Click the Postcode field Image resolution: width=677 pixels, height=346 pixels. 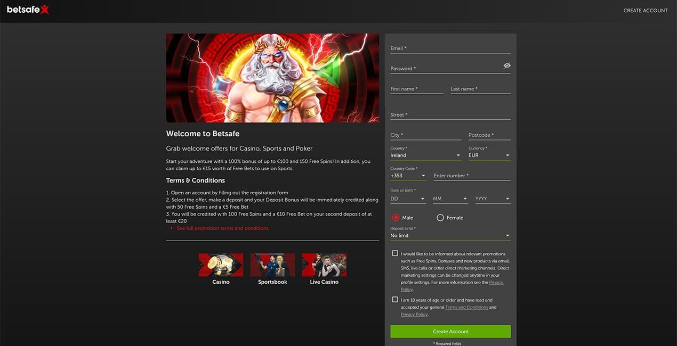tap(489, 135)
